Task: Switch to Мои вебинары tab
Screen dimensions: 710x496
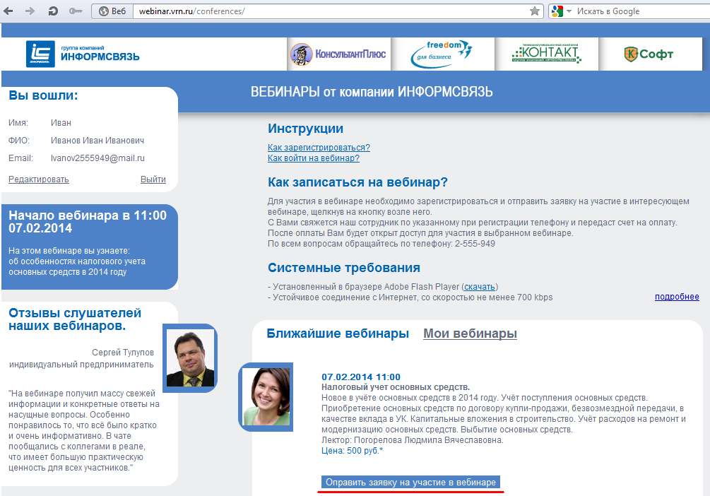Action: click(470, 333)
